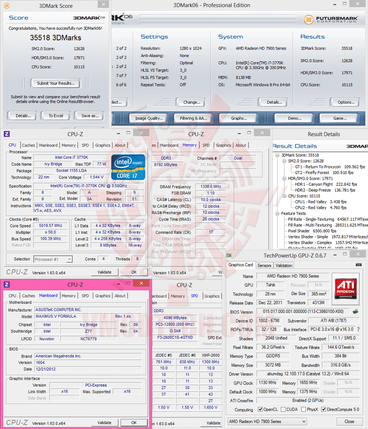Open Image Quality... in 3DMark06
Image resolution: width=368 pixels, height=429 pixels.
[149, 118]
